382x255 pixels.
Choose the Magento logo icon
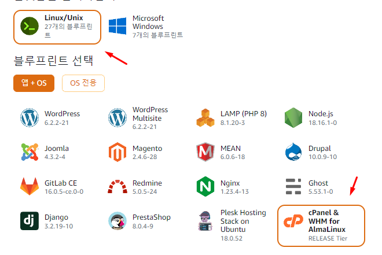click(117, 152)
